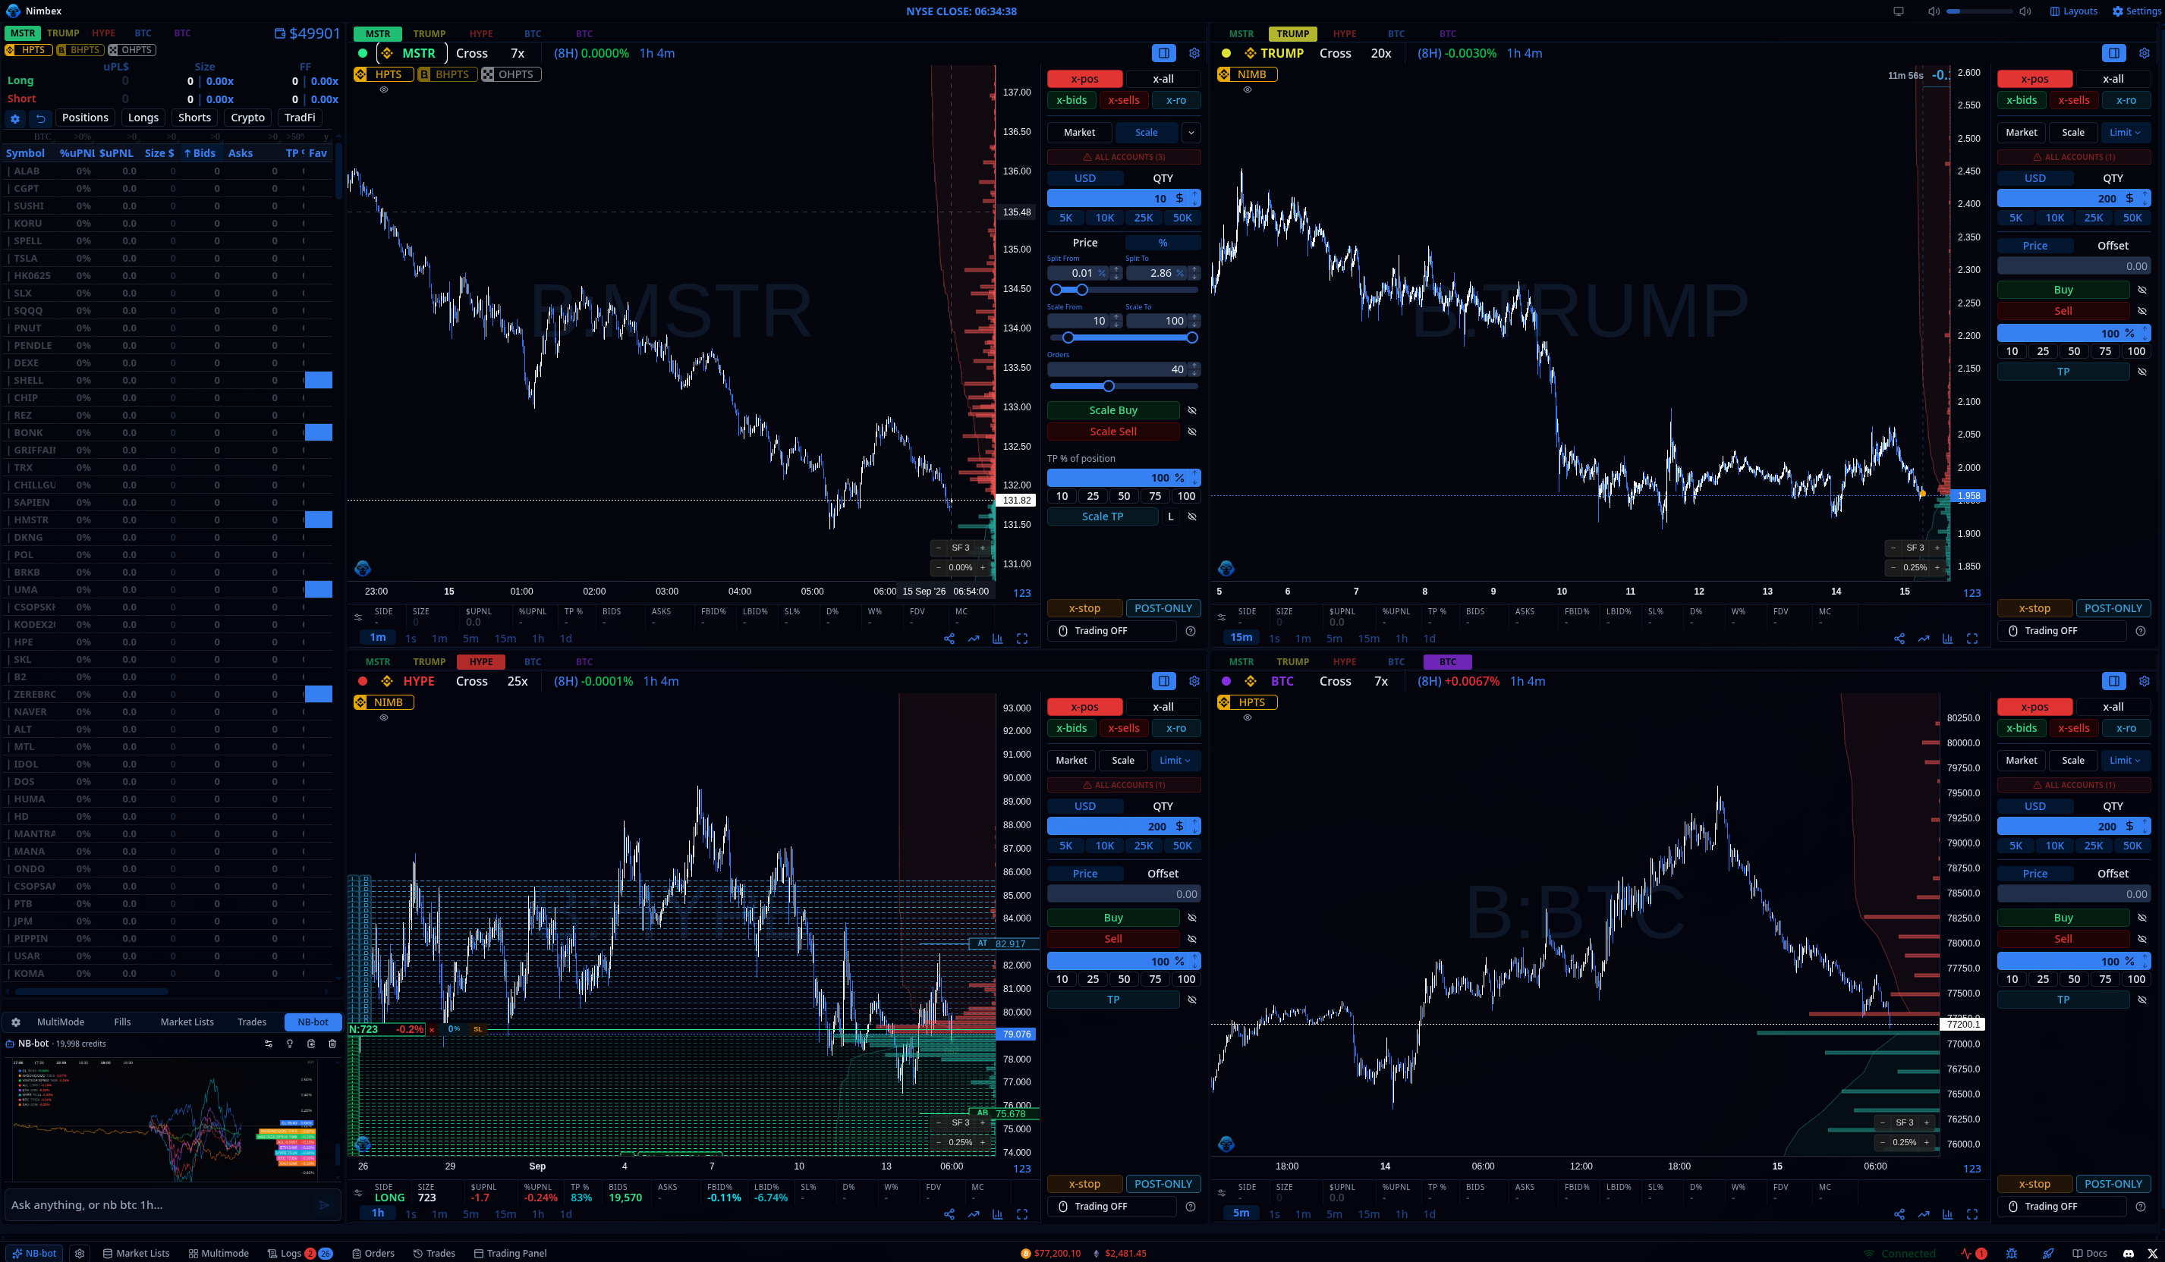Toggle TRUMP Buy visibility eye icon
This screenshot has width=2165, height=1262.
coord(2141,290)
